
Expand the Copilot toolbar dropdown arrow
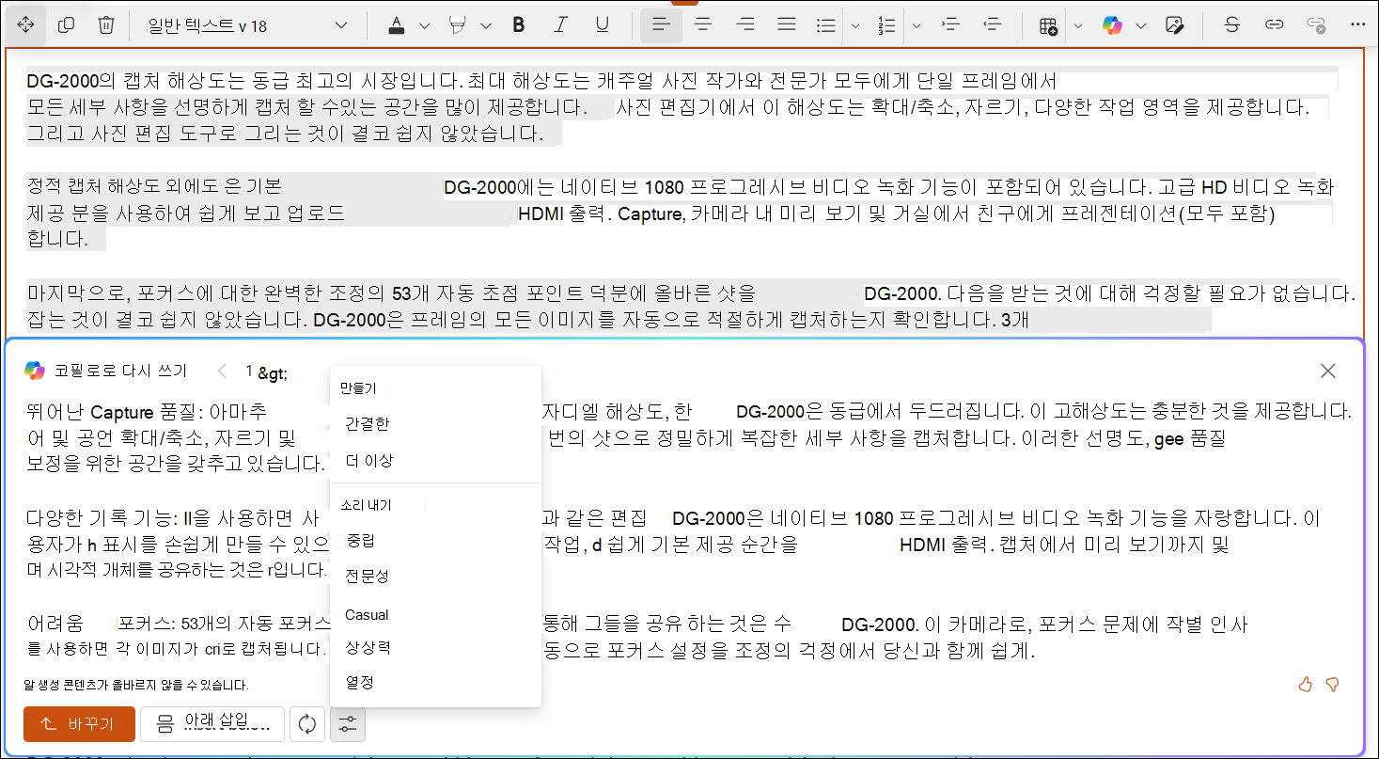pyautogui.click(x=1141, y=25)
